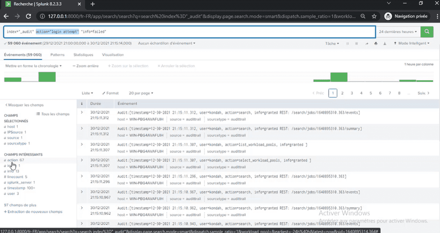
Task: Open the Mode Intelligent dropdown
Action: pyautogui.click(x=412, y=43)
